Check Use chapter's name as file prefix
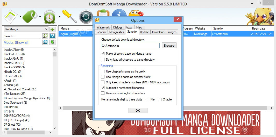Screen dimensions: 276x137 pyautogui.click(x=103, y=71)
